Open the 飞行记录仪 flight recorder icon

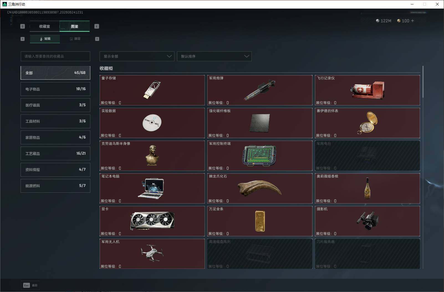[x=367, y=90]
